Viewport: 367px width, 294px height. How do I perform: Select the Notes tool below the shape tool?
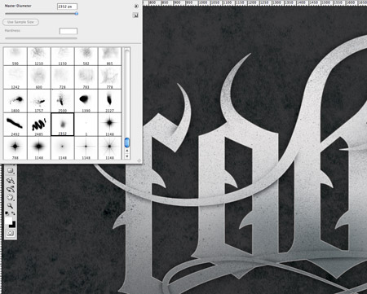point(11,181)
